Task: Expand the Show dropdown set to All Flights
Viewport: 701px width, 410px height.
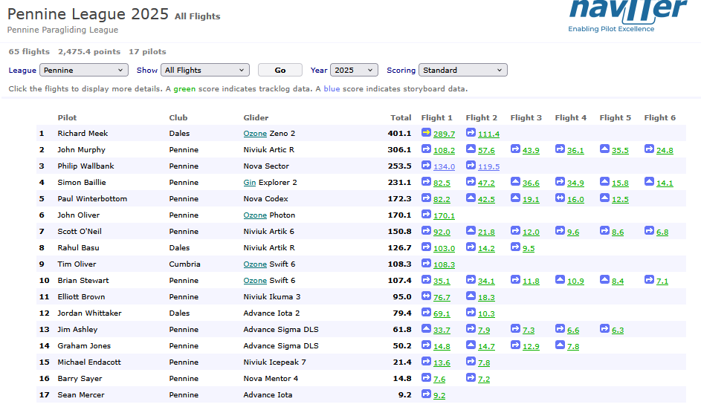Action: coord(204,70)
